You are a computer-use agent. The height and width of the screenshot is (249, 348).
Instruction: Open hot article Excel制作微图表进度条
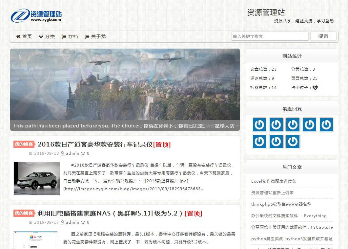274,181
